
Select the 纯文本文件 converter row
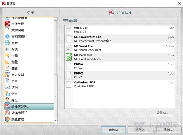coord(120,30)
